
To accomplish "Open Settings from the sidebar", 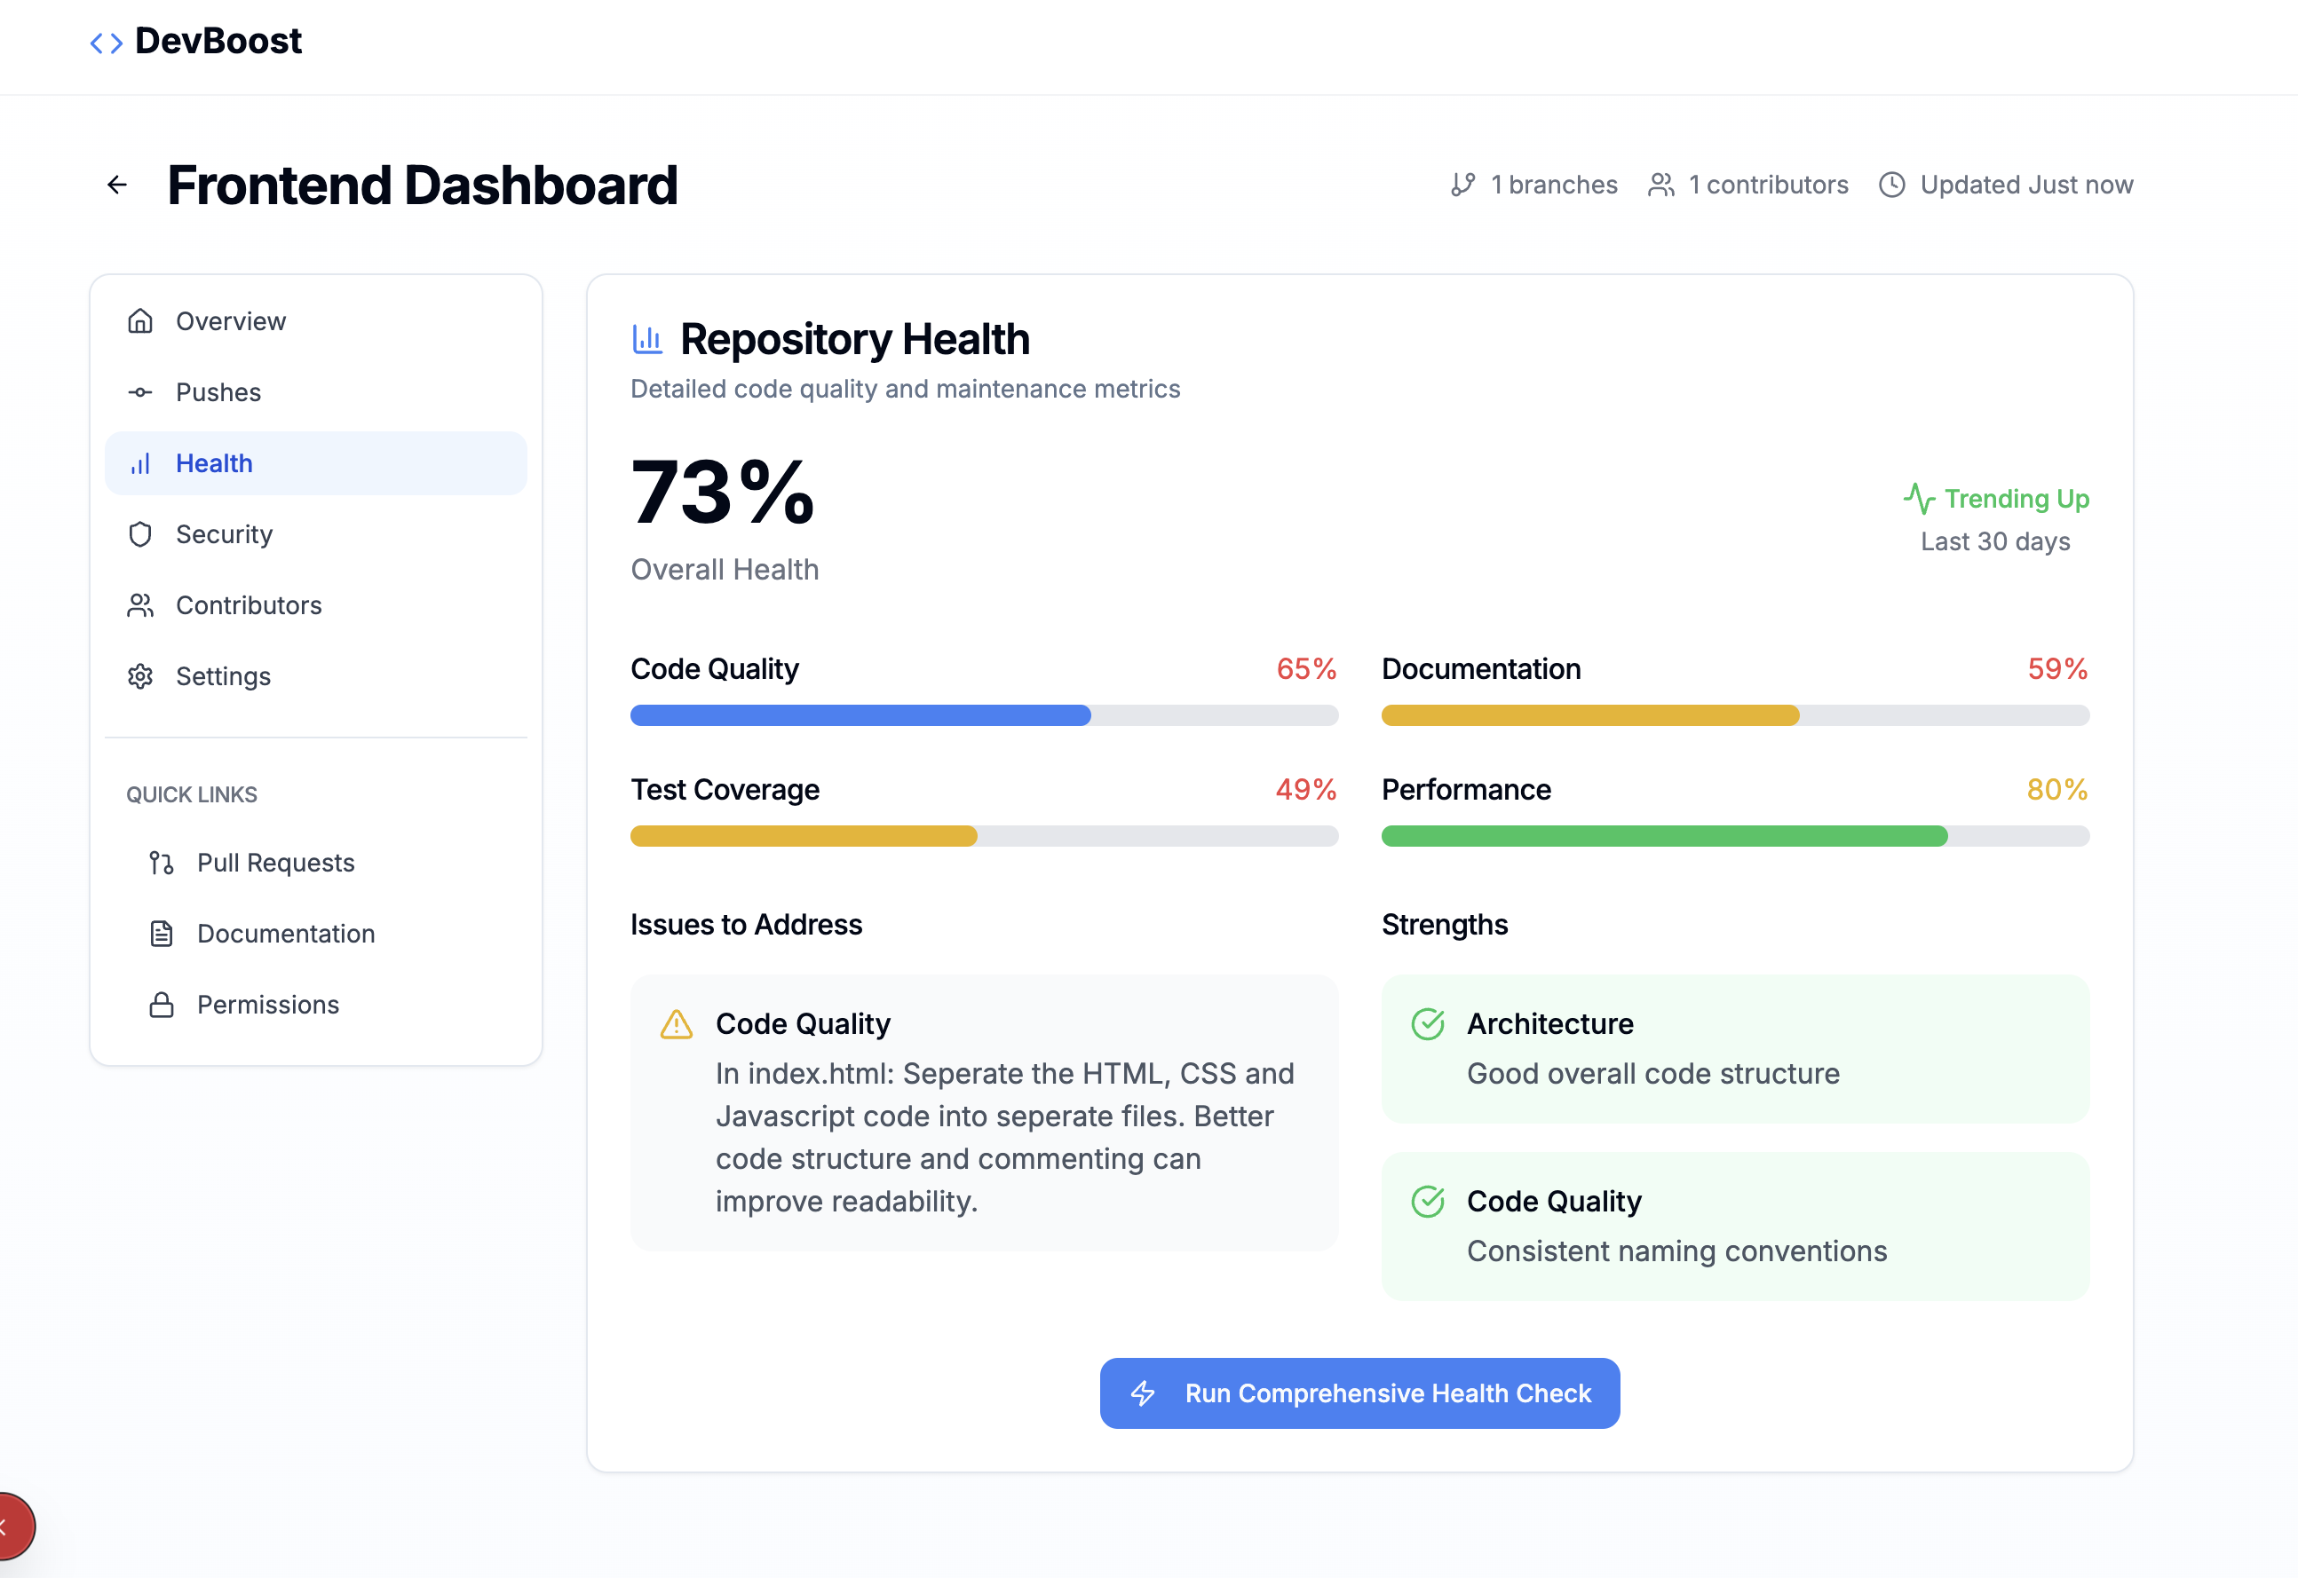I will (223, 676).
